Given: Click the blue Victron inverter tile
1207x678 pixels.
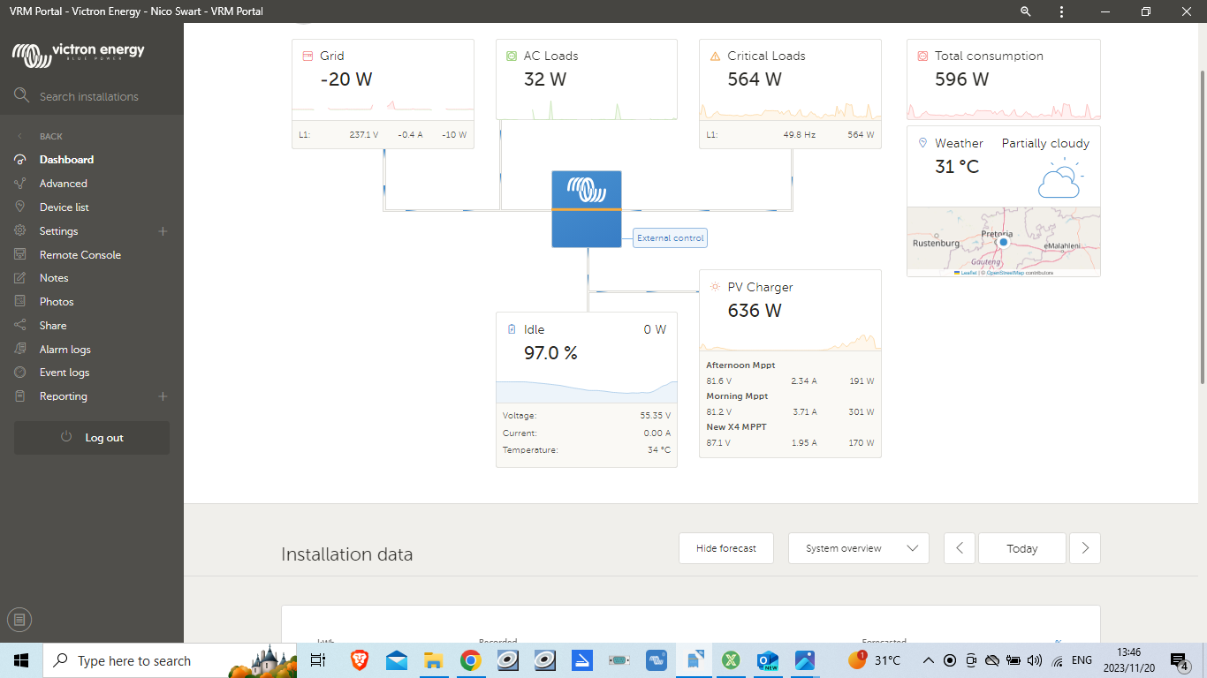Looking at the screenshot, I should point(587,209).
